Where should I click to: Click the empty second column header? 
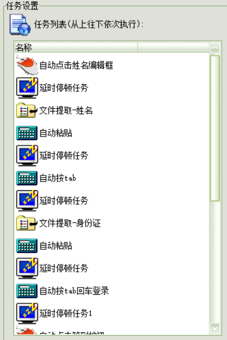pyautogui.click(x=173, y=47)
